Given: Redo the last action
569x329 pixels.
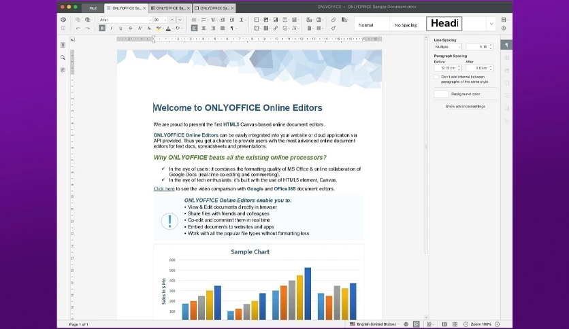Looking at the screenshot, I should [x=87, y=28].
